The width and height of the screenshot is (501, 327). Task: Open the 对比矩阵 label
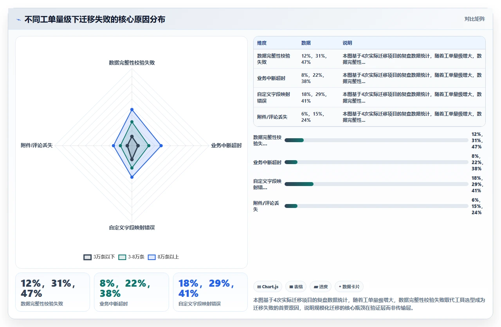(474, 19)
